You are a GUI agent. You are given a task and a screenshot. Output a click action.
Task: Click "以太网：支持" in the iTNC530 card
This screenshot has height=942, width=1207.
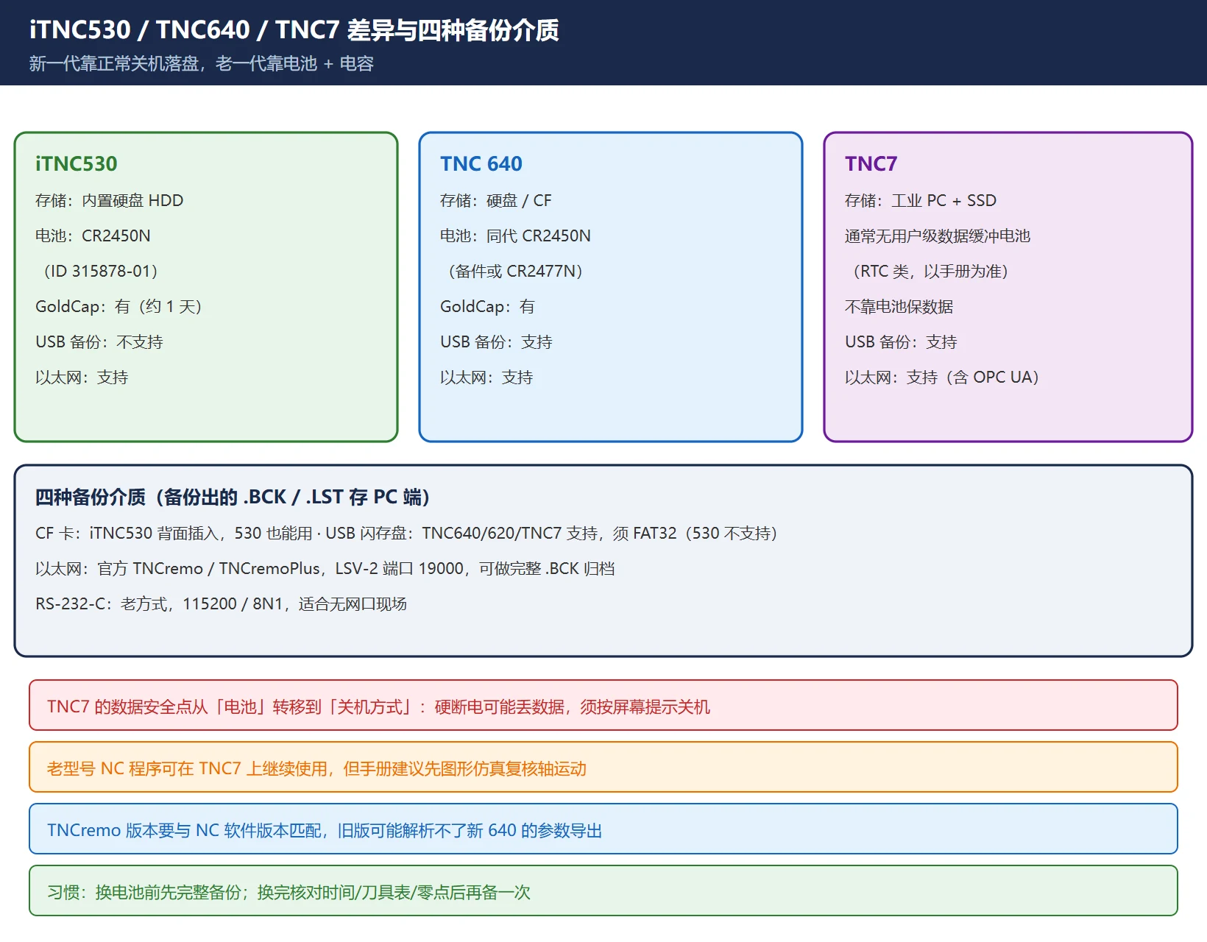(82, 377)
